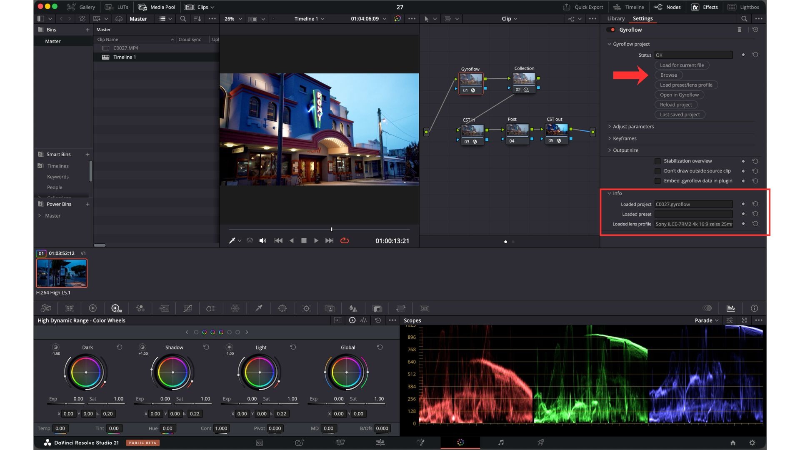Enable Don't draw outside source clip

tap(657, 171)
